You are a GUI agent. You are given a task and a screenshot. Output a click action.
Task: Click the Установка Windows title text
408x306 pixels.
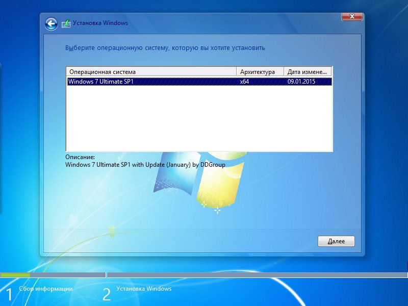click(101, 23)
